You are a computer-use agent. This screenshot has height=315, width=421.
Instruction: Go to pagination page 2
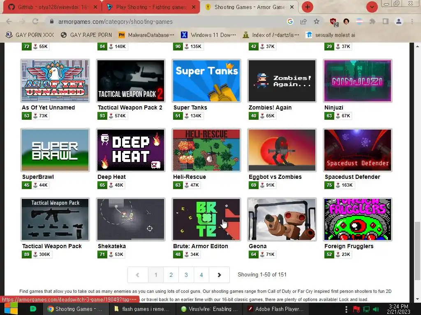pos(171,275)
